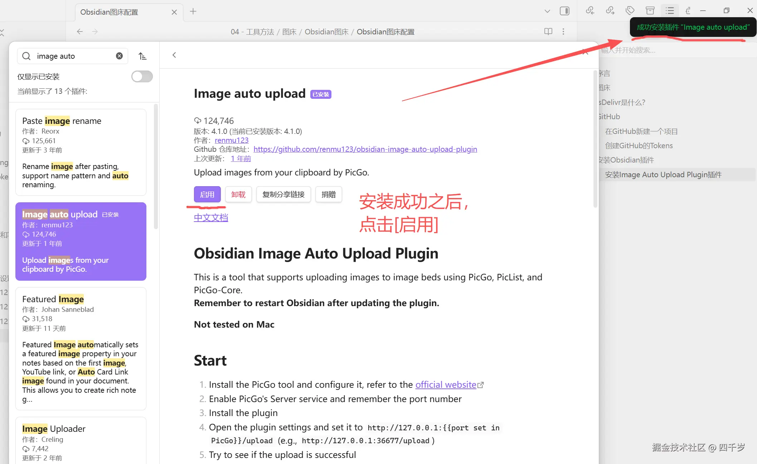
Task: Open the tags panel icon
Action: click(x=630, y=11)
